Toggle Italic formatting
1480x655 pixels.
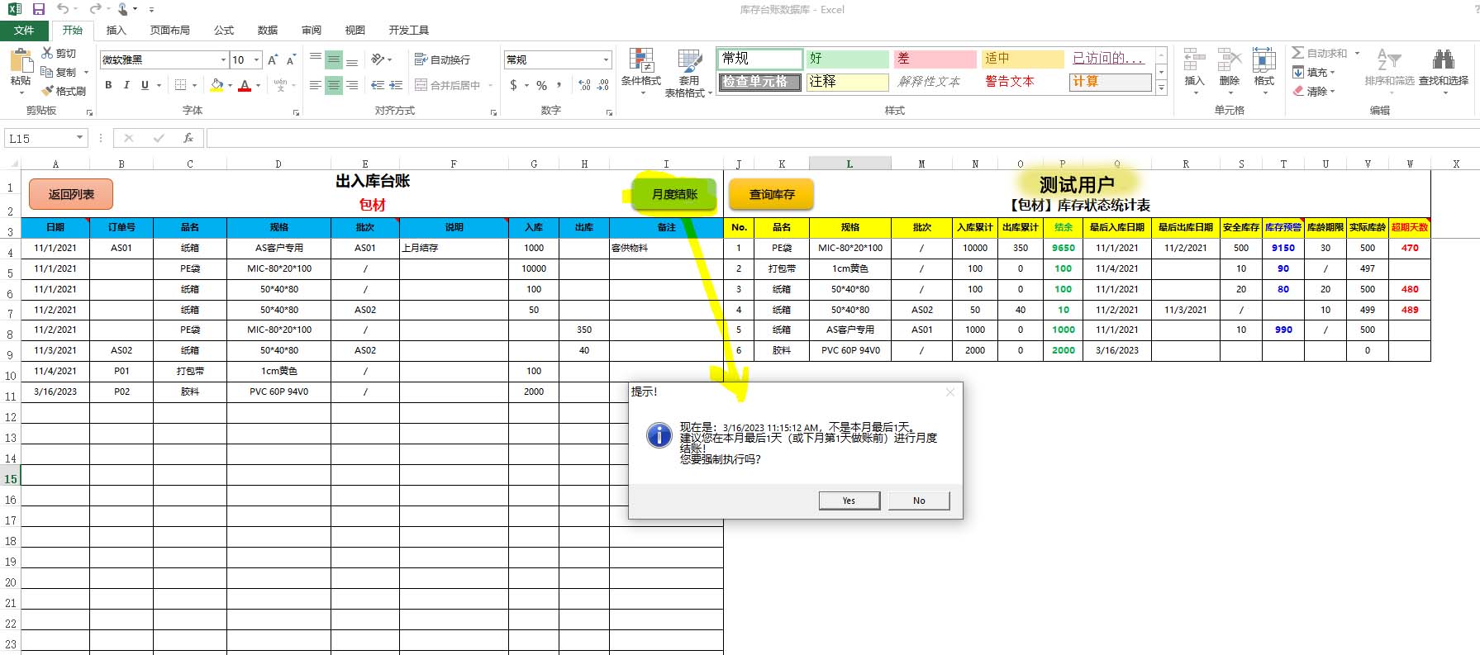[126, 85]
